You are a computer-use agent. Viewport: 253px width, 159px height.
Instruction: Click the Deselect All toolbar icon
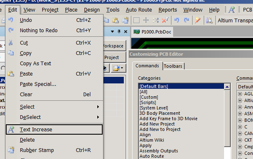[156, 20]
